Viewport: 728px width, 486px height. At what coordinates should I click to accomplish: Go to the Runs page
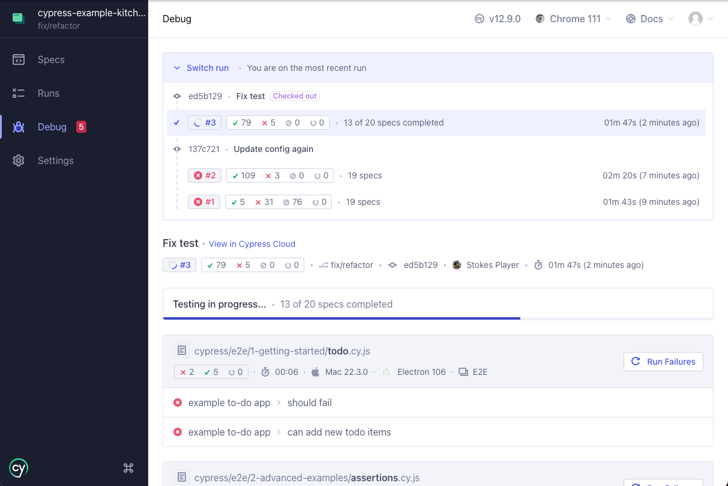(x=49, y=93)
